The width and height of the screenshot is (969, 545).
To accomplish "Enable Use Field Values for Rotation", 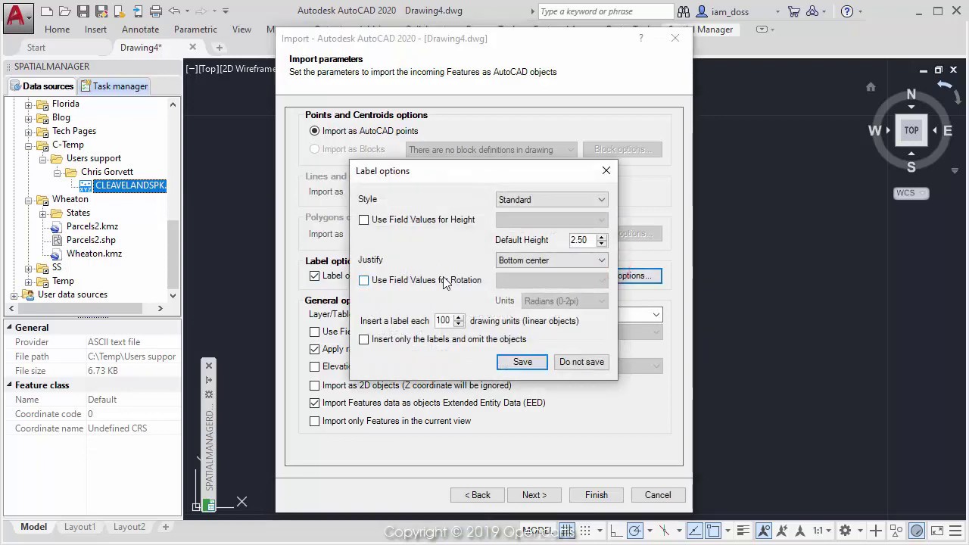I will [x=364, y=280].
